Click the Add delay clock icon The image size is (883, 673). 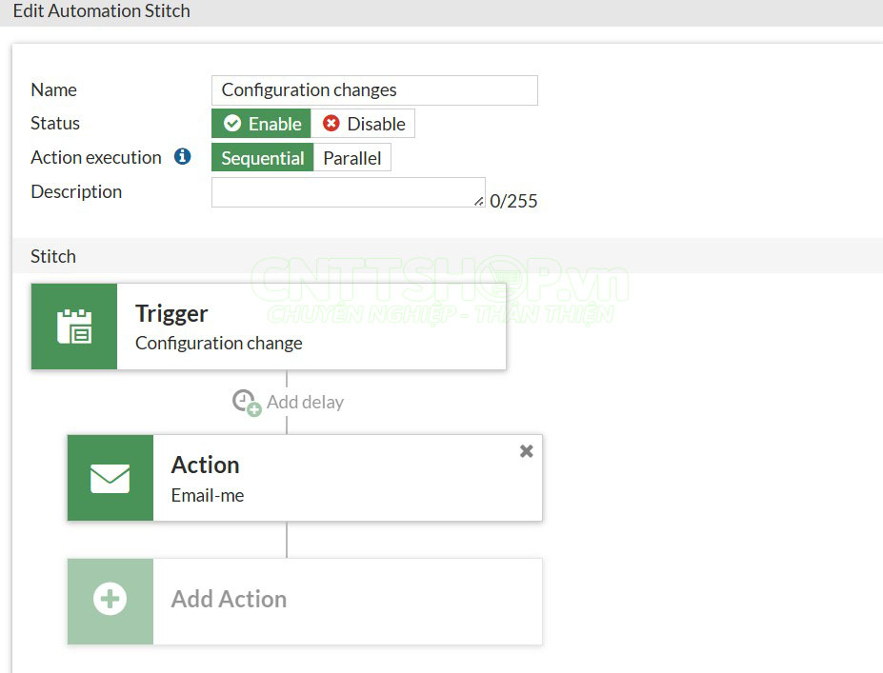pyautogui.click(x=242, y=400)
